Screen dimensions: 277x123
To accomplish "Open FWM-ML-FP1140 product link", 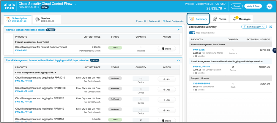I will point(23,112).
